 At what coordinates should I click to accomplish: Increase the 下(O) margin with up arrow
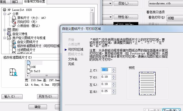tap(113, 76)
